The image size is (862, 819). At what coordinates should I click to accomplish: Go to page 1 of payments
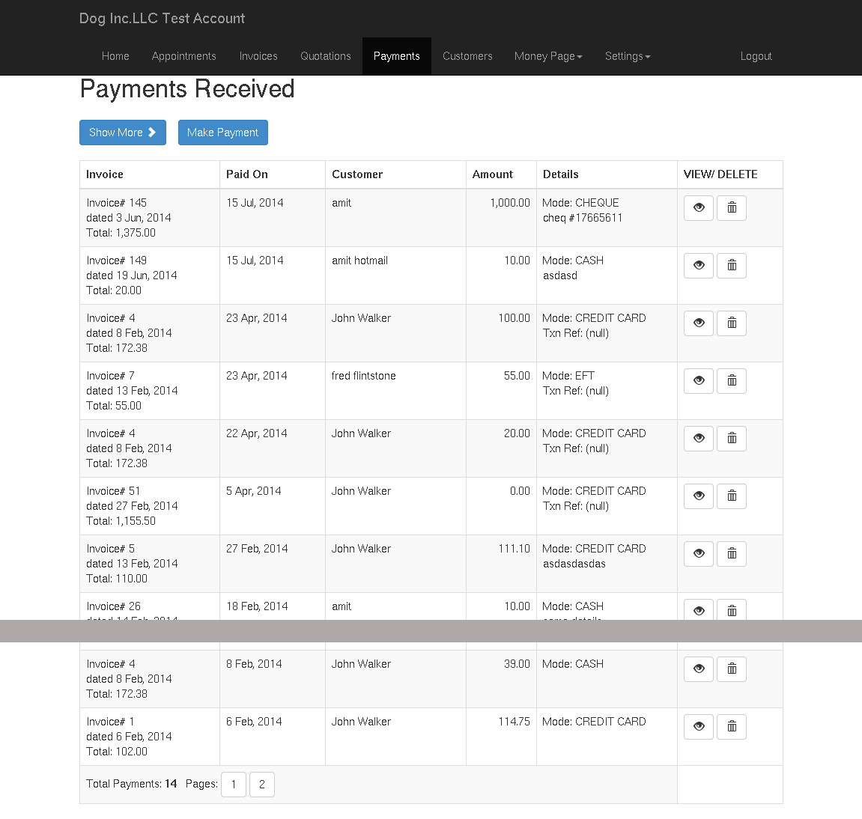coord(234,785)
